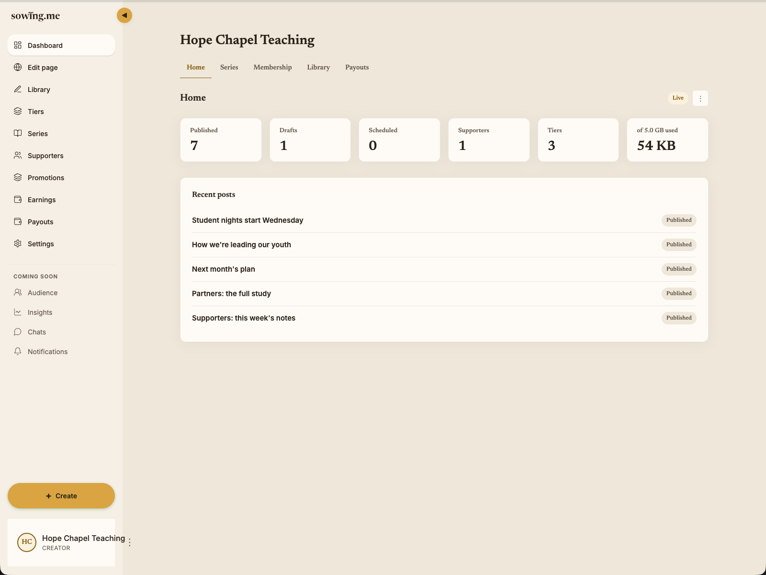Click the Earnings wallet icon
This screenshot has width=766, height=575.
(18, 199)
